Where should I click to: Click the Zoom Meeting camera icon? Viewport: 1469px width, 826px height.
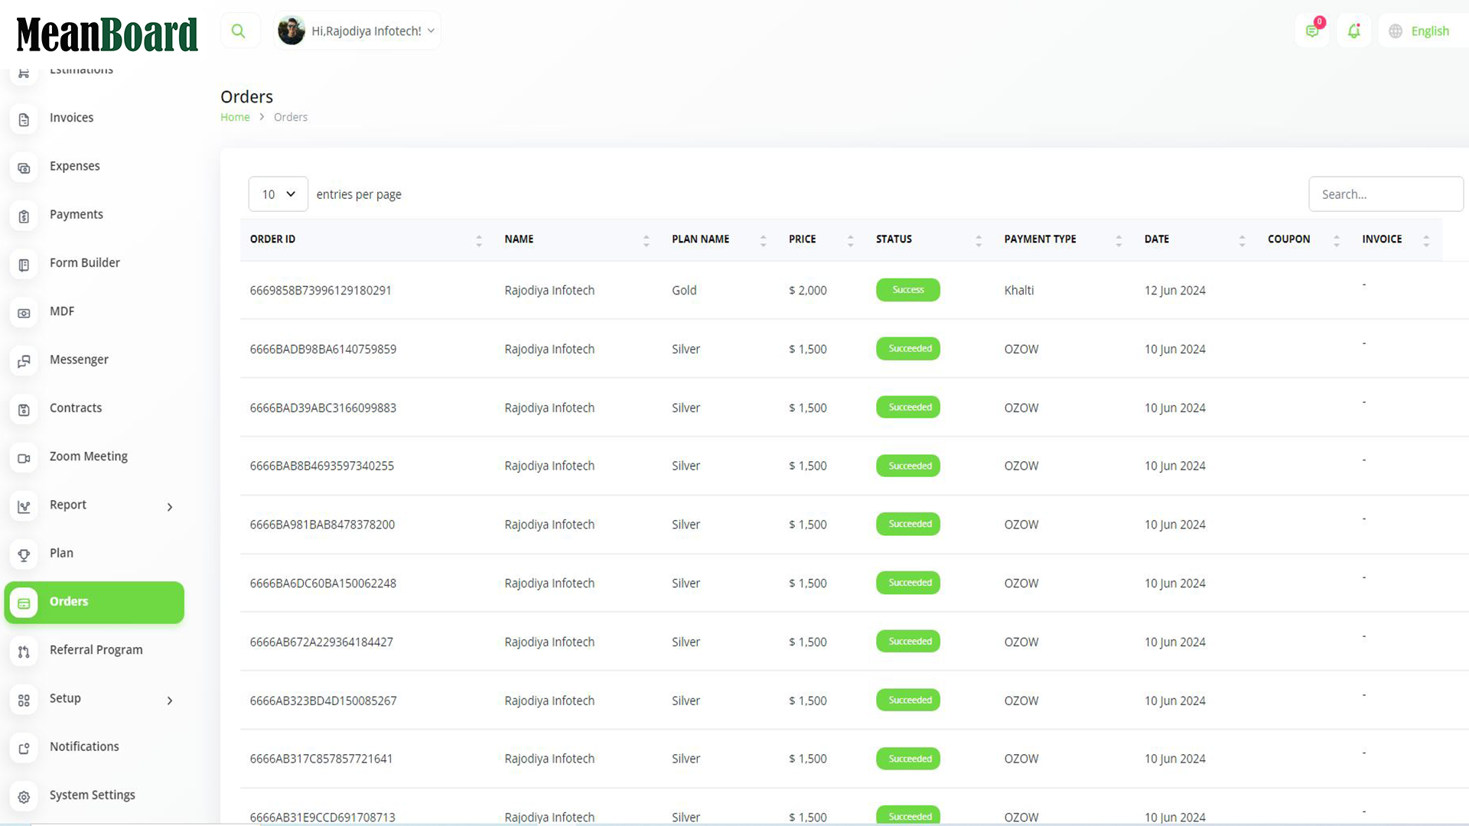pyautogui.click(x=24, y=458)
